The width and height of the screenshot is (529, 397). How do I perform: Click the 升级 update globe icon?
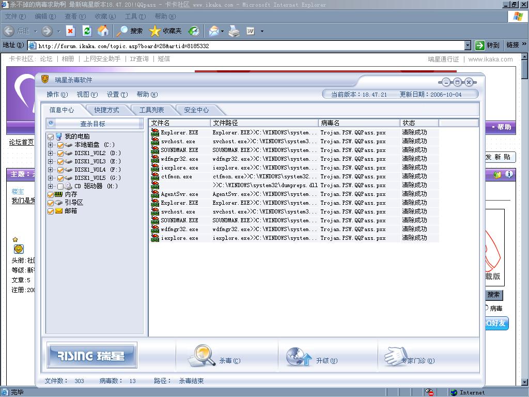tap(299, 356)
